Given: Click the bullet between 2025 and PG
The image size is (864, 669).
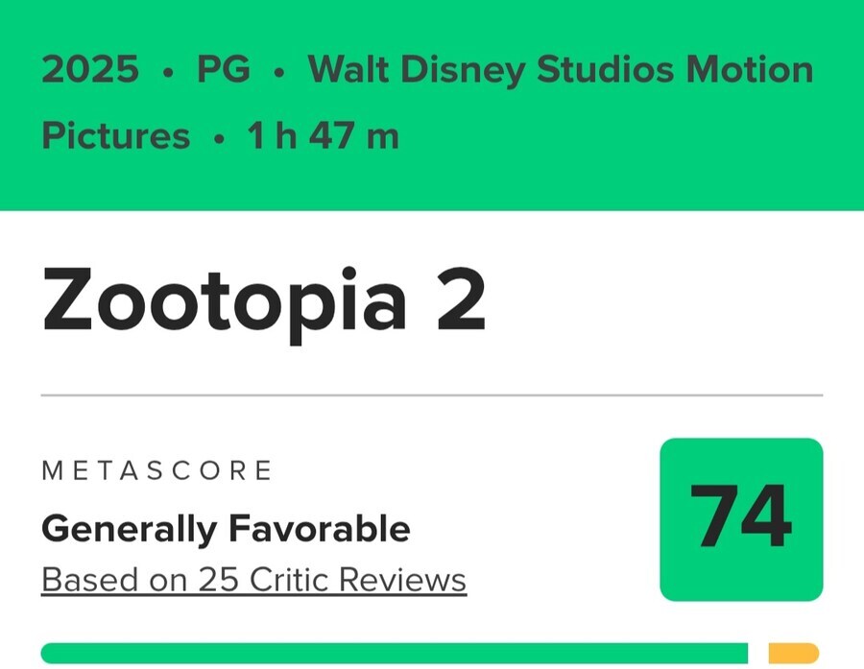Looking at the screenshot, I should pos(169,72).
